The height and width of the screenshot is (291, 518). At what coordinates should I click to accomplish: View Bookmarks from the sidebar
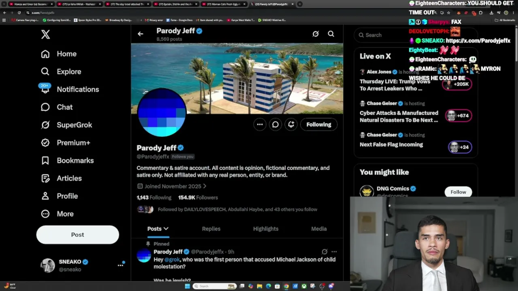click(x=67, y=160)
